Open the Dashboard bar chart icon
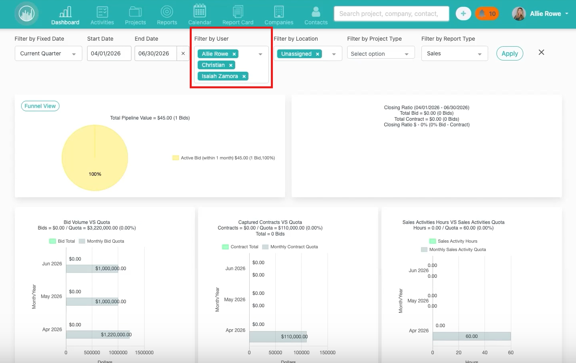This screenshot has height=363, width=576. pyautogui.click(x=65, y=12)
